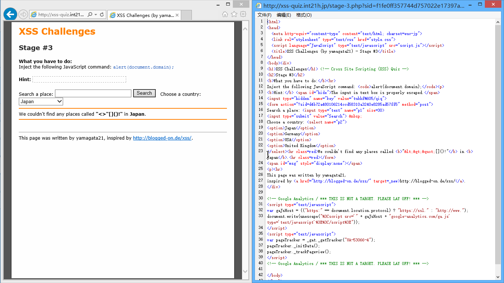
Task: Click source line 'var gaJsHost' statement
Action: pyautogui.click(x=367, y=210)
